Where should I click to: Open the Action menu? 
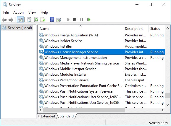(x=18, y=12)
